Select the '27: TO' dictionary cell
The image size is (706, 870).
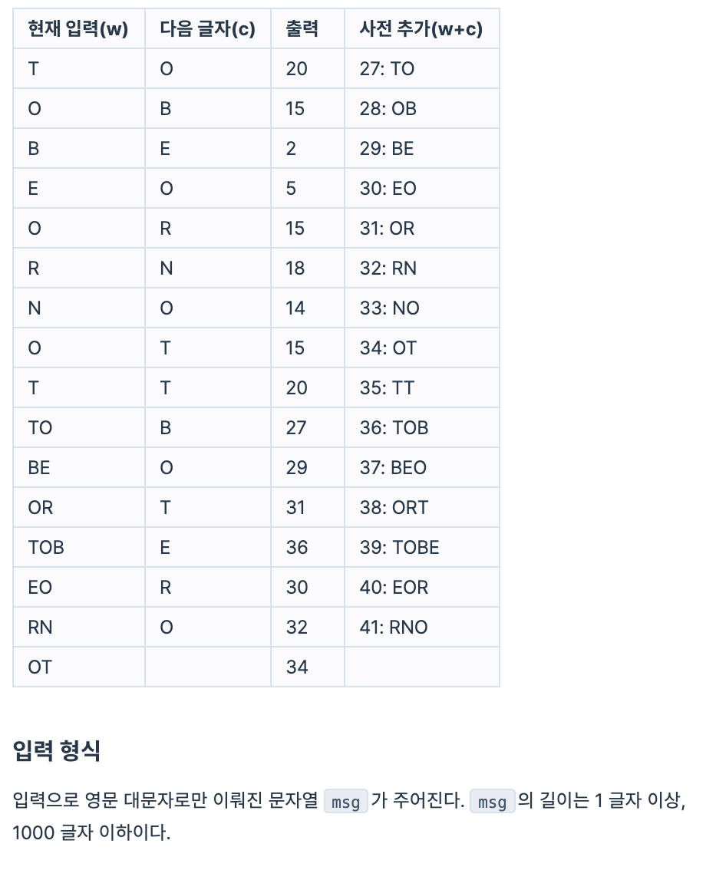[387, 69]
